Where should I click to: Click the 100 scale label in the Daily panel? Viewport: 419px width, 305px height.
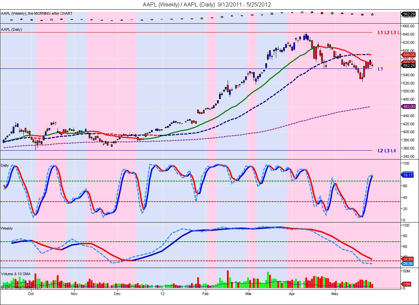(x=406, y=164)
